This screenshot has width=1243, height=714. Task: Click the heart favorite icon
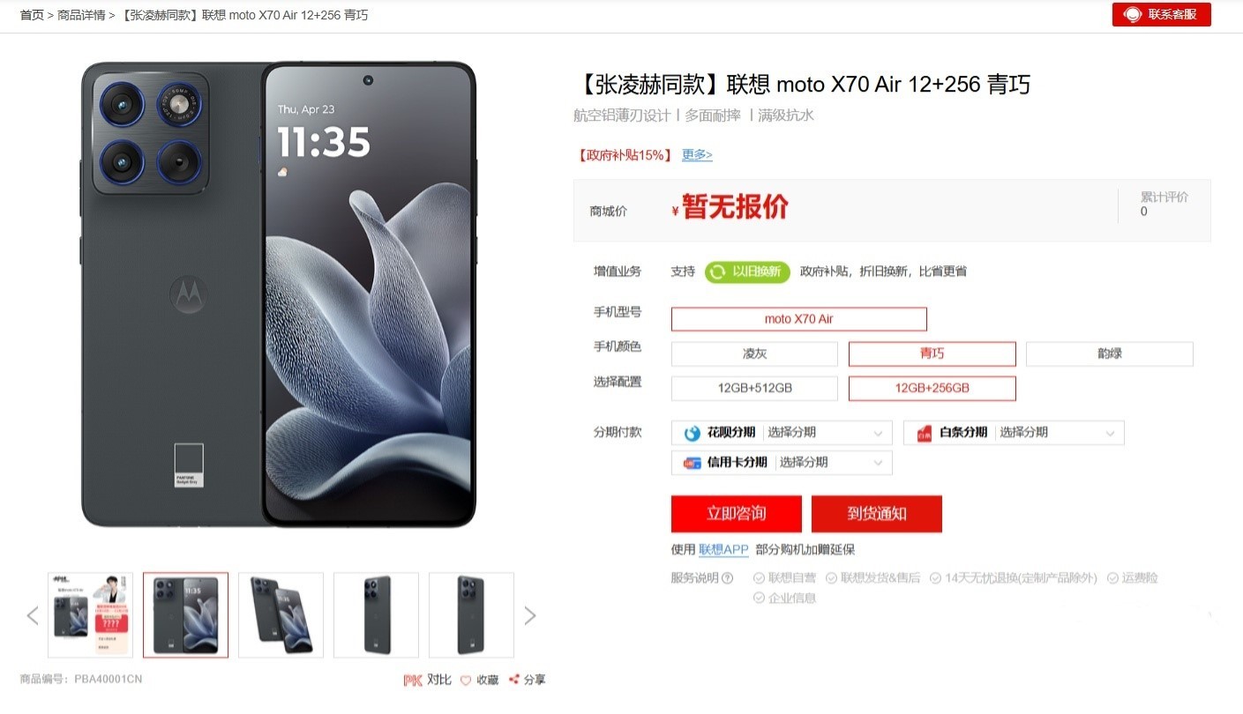(x=466, y=680)
